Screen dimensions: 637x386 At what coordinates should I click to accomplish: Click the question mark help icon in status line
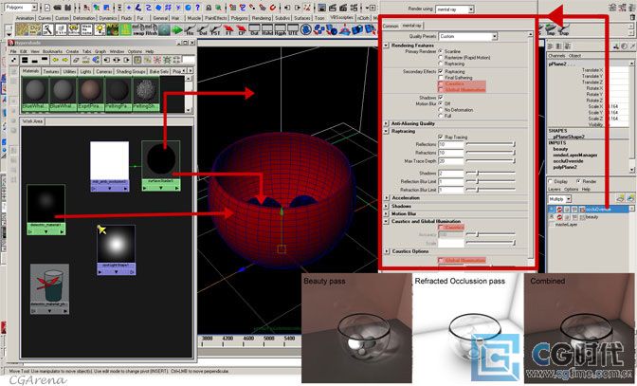coord(197,8)
